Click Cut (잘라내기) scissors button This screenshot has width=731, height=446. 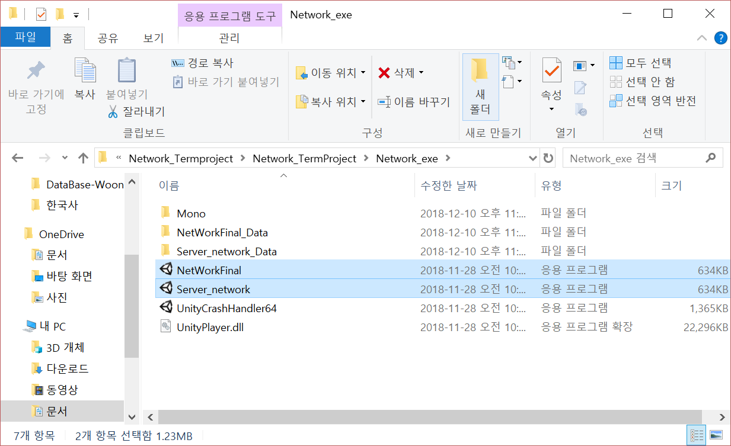[x=136, y=111]
